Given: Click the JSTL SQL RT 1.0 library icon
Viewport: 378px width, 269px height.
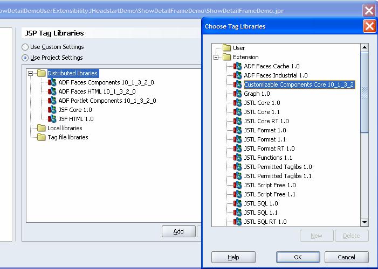Looking at the screenshot, I should [x=237, y=222].
